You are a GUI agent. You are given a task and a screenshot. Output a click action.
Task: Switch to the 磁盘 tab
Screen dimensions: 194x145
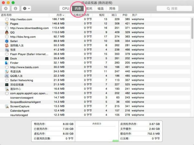(x=101, y=8)
